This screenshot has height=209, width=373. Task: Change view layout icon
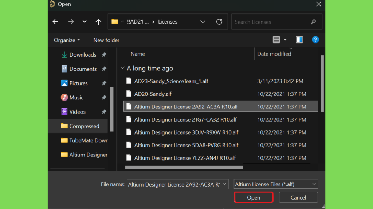coord(276,40)
